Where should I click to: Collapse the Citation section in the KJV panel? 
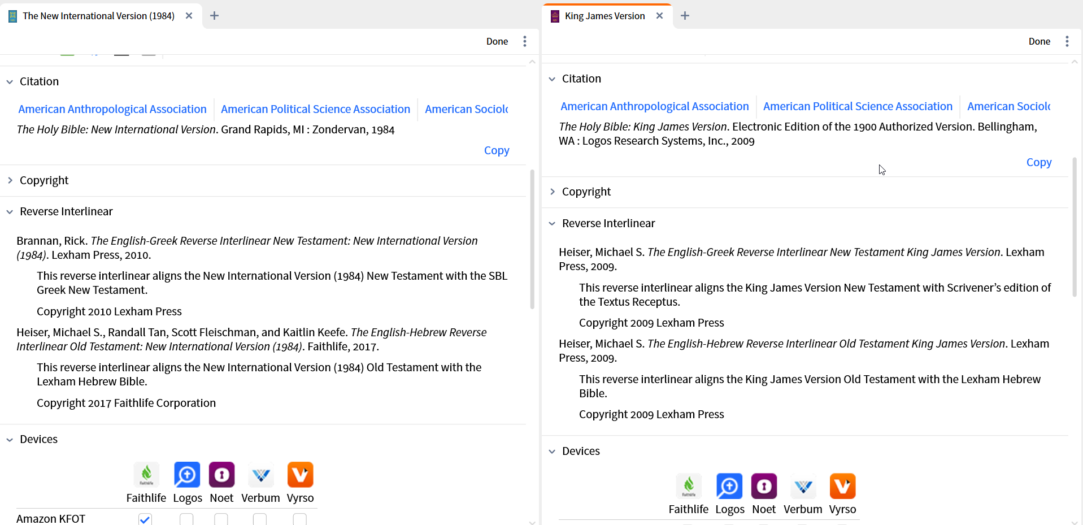pos(552,79)
